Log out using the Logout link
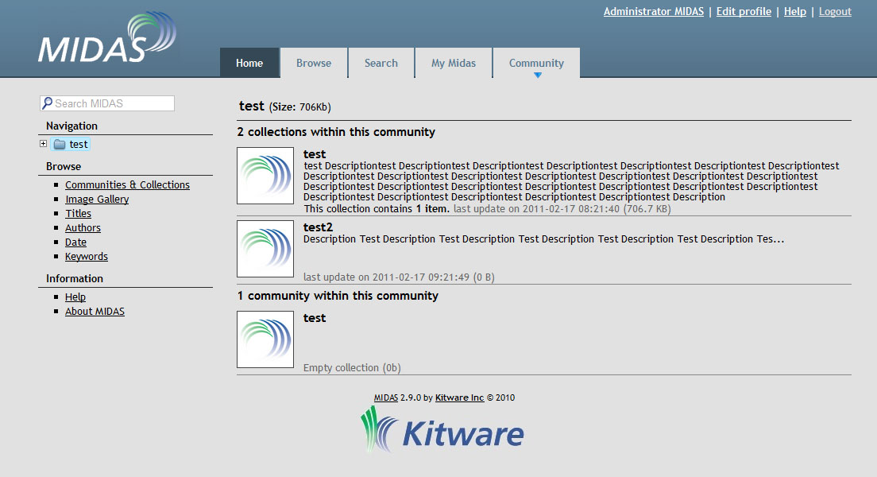The width and height of the screenshot is (877, 477). point(835,12)
